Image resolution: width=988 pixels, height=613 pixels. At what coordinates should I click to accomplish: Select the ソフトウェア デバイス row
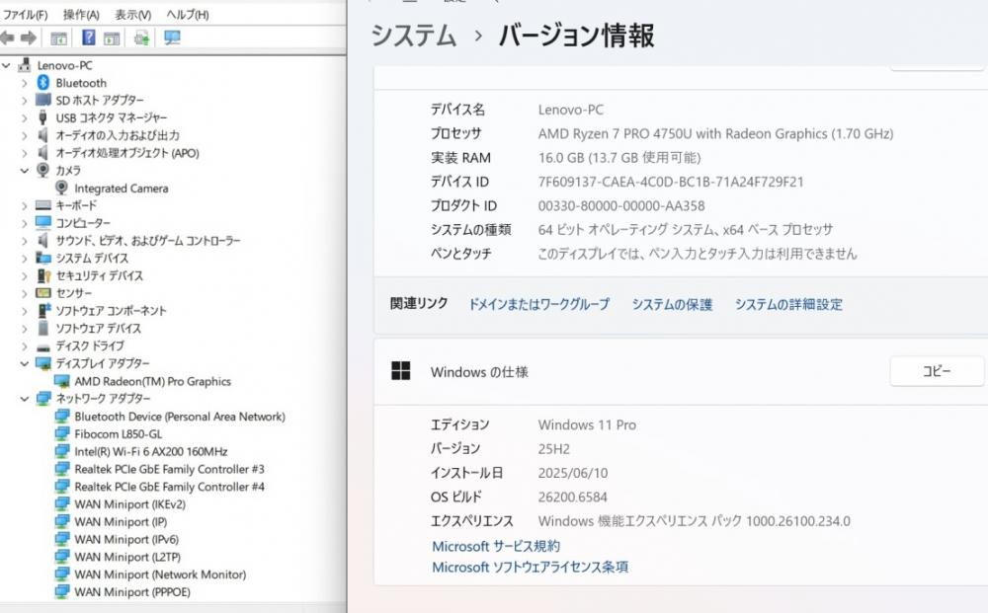[98, 329]
